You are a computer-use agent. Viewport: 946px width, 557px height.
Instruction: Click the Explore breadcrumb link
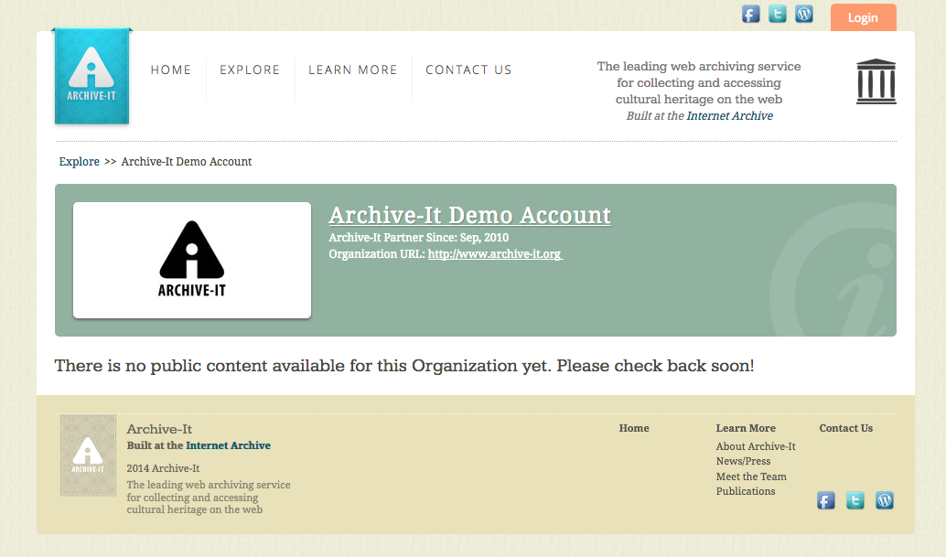(80, 162)
